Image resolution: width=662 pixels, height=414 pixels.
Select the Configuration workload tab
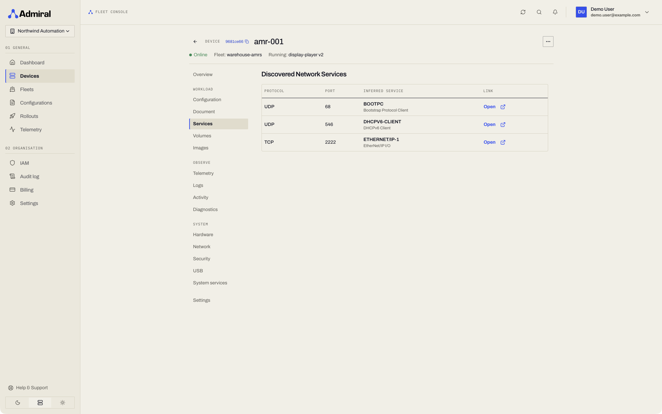[x=219, y=100]
